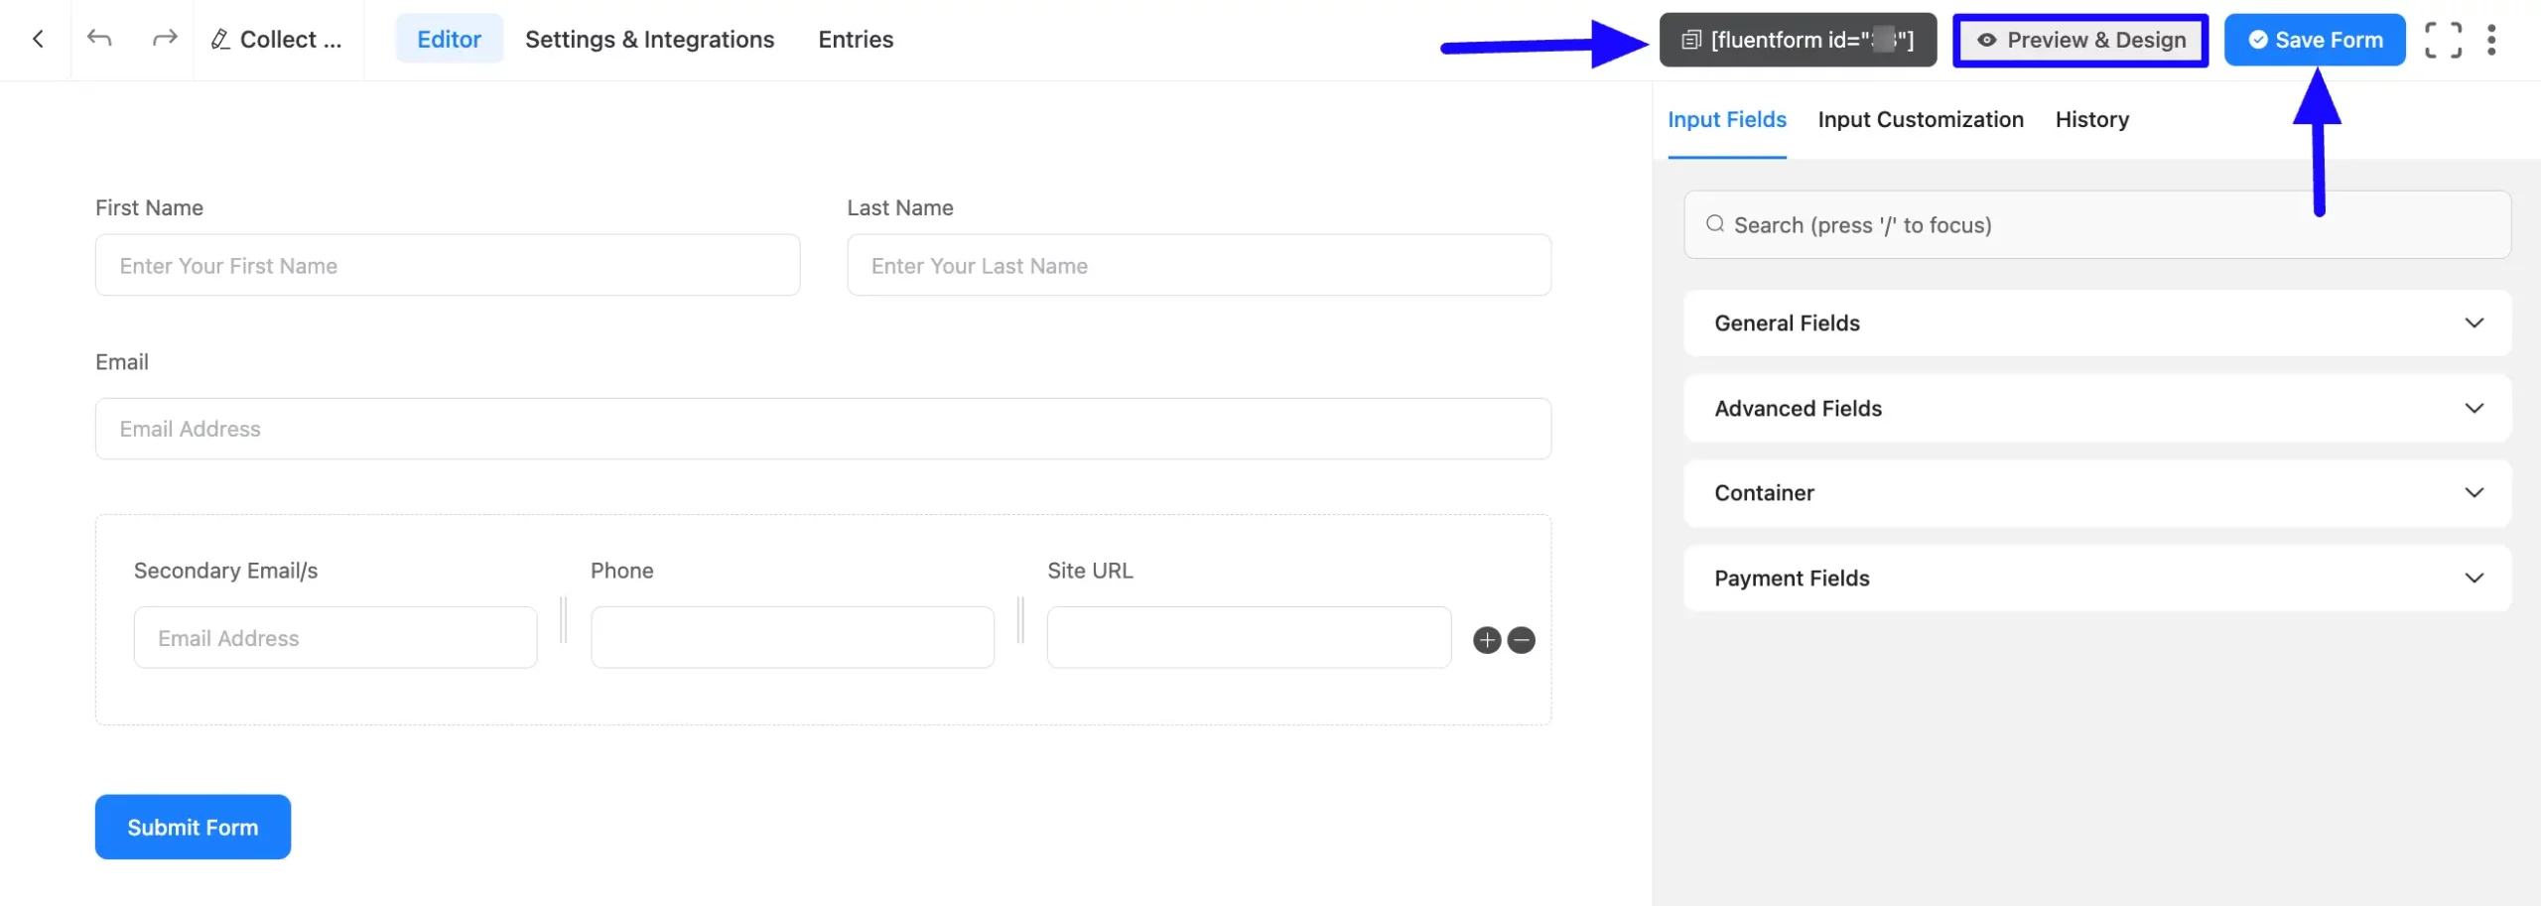Click the redo arrow icon
Image resolution: width=2541 pixels, height=906 pixels.
(165, 39)
